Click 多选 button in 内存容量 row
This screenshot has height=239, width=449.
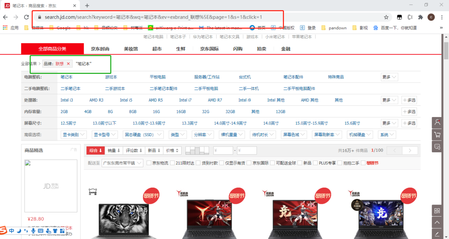pyautogui.click(x=409, y=112)
